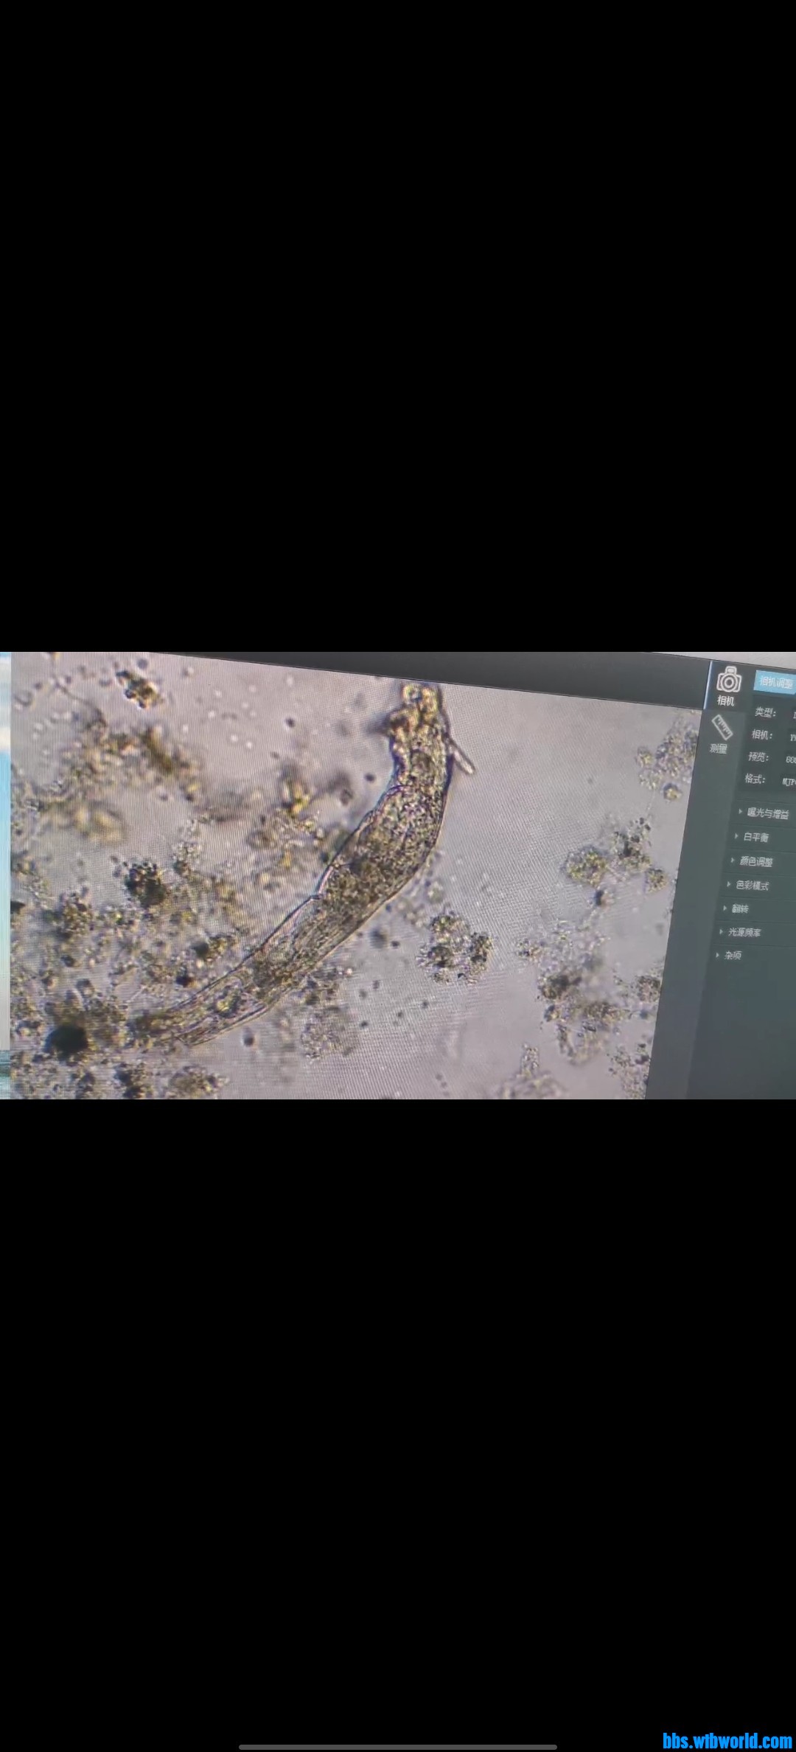
Task: Expand the 颜色调整 section
Action: point(755,861)
